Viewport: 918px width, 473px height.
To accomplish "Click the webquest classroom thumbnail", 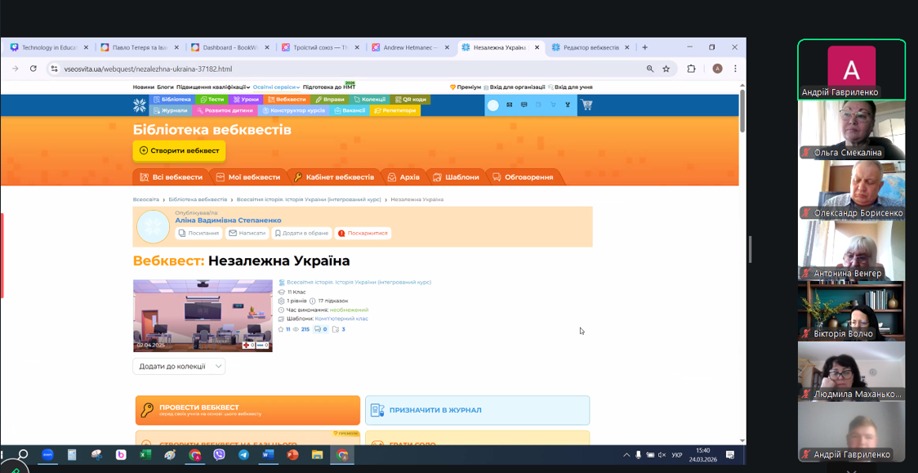I will coord(203,315).
